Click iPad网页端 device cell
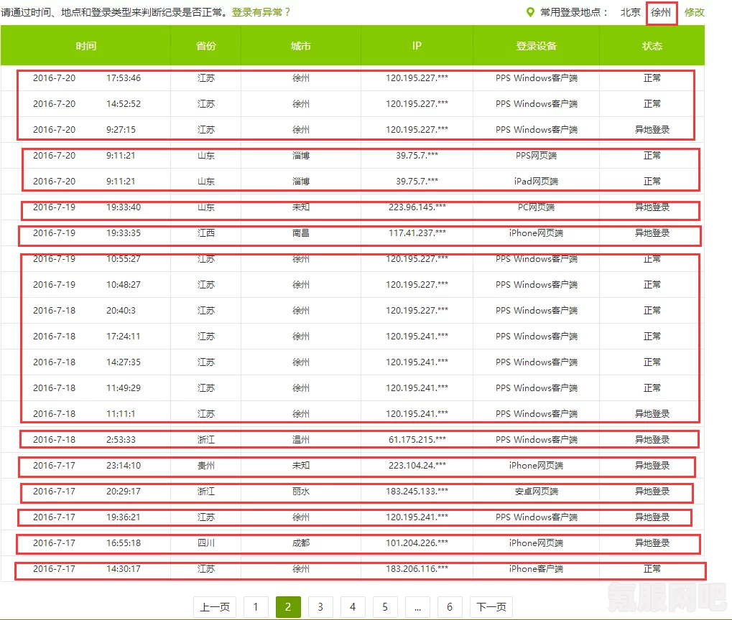 pyautogui.click(x=537, y=181)
